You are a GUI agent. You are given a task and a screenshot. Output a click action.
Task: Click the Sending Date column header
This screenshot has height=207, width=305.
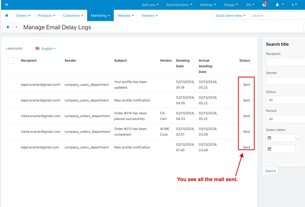183,63
